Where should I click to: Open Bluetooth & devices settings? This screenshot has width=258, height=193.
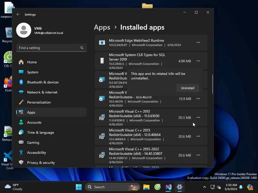pos(51,82)
